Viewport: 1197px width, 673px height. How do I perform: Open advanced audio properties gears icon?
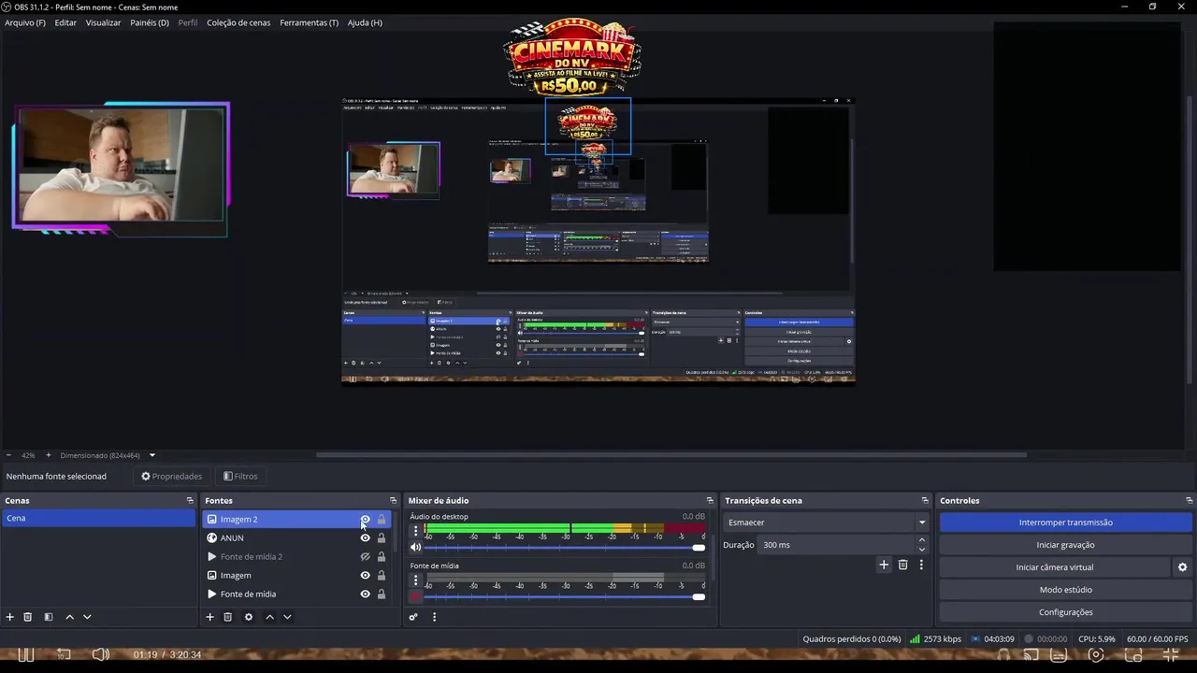[x=413, y=617]
